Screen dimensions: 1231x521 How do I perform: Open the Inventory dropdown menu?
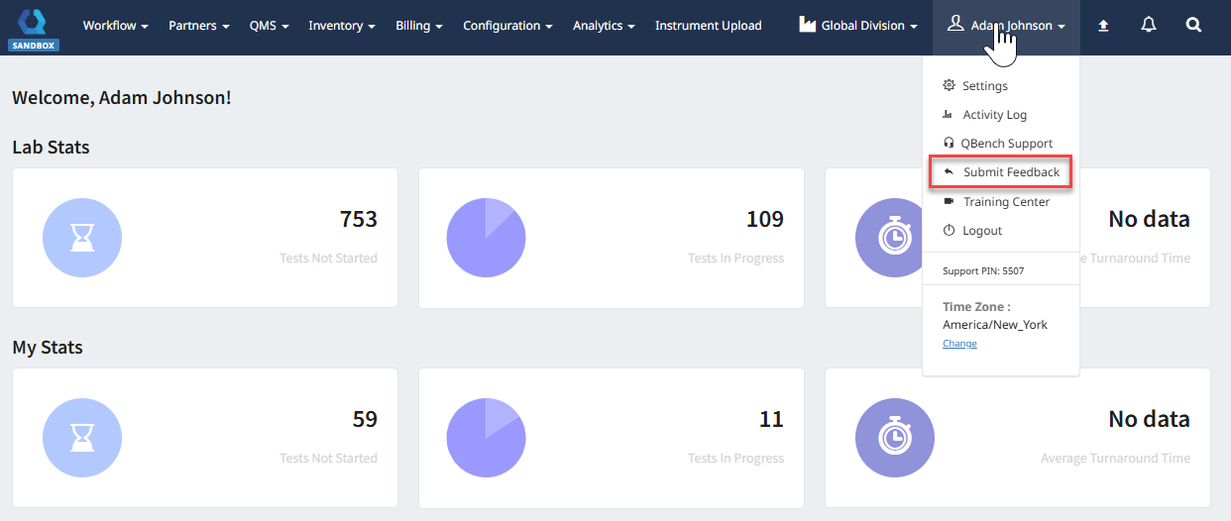[342, 26]
